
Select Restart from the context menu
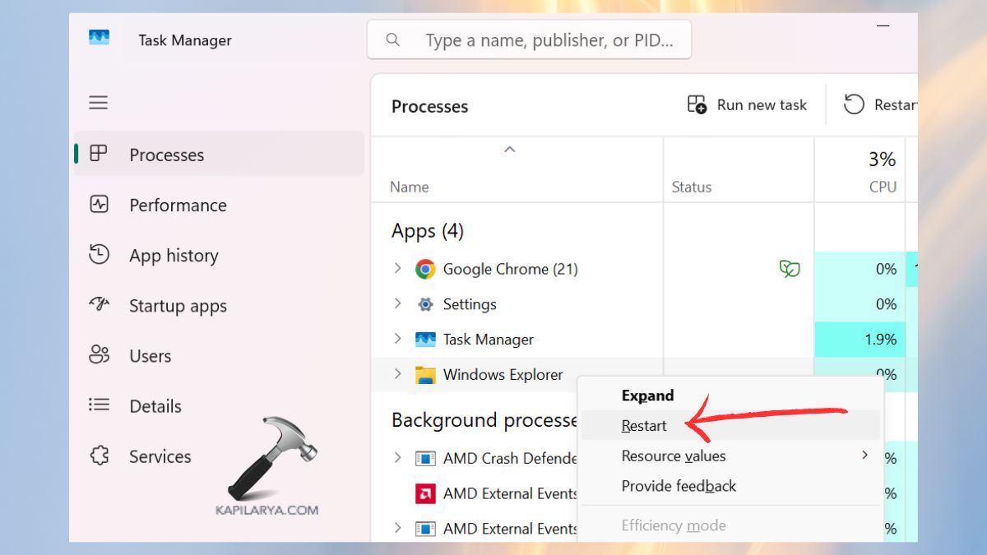pyautogui.click(x=644, y=426)
